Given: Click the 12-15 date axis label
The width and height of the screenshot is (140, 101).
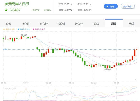Looking at the screenshot, I should 71,83.
